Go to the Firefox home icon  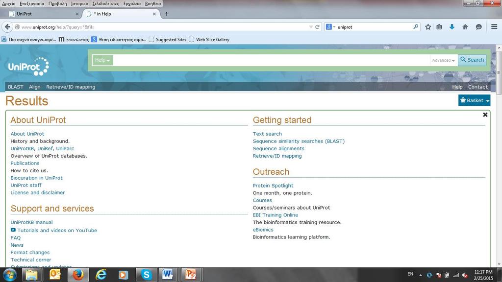click(x=465, y=27)
